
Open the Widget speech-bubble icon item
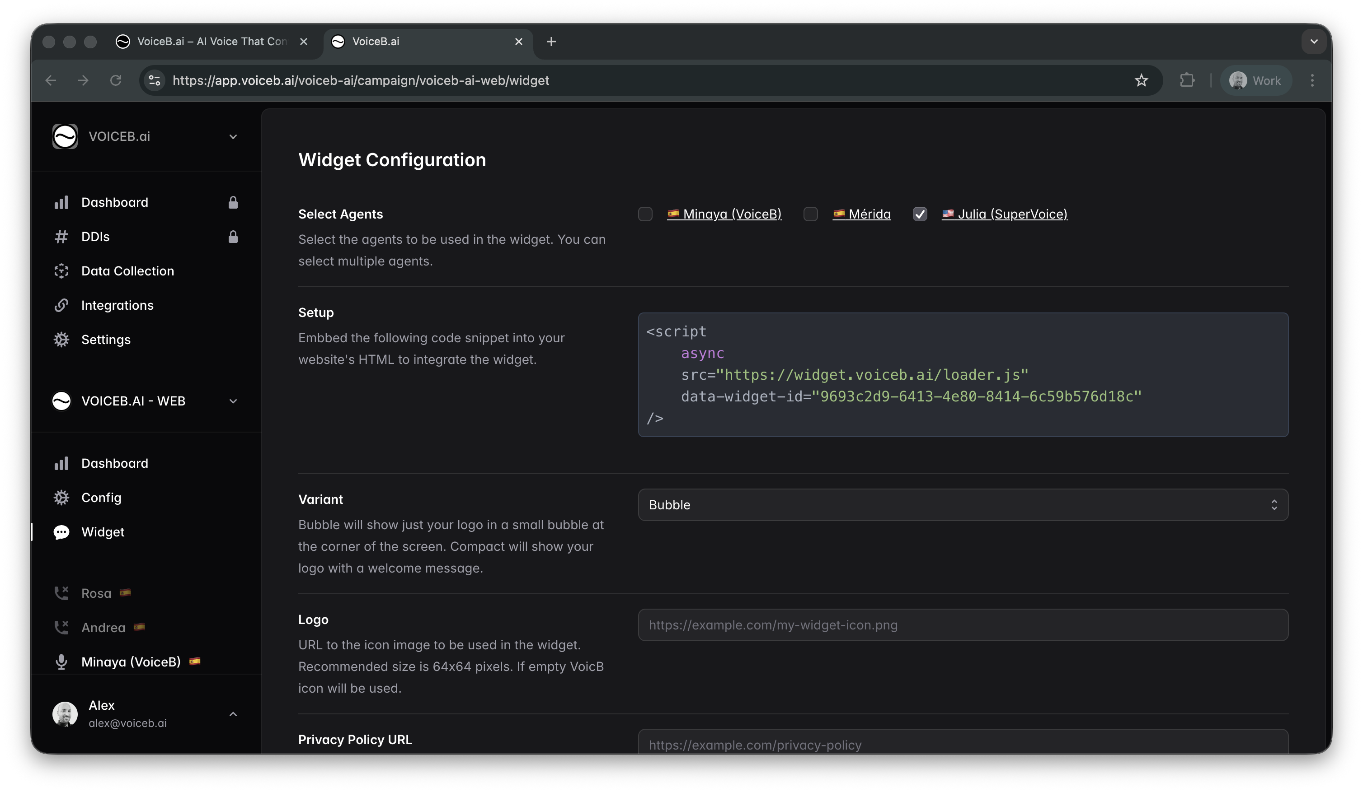(x=61, y=532)
